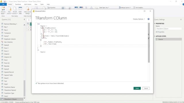Switch to the Add Column tab
184x103 pixels.
point(28,4)
